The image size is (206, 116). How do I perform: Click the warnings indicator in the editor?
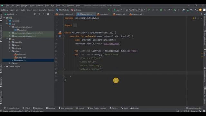click(194, 18)
